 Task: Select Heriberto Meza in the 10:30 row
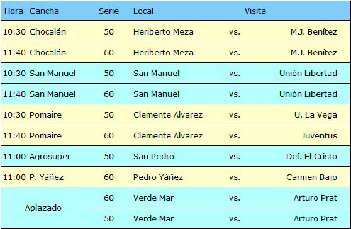(164, 32)
